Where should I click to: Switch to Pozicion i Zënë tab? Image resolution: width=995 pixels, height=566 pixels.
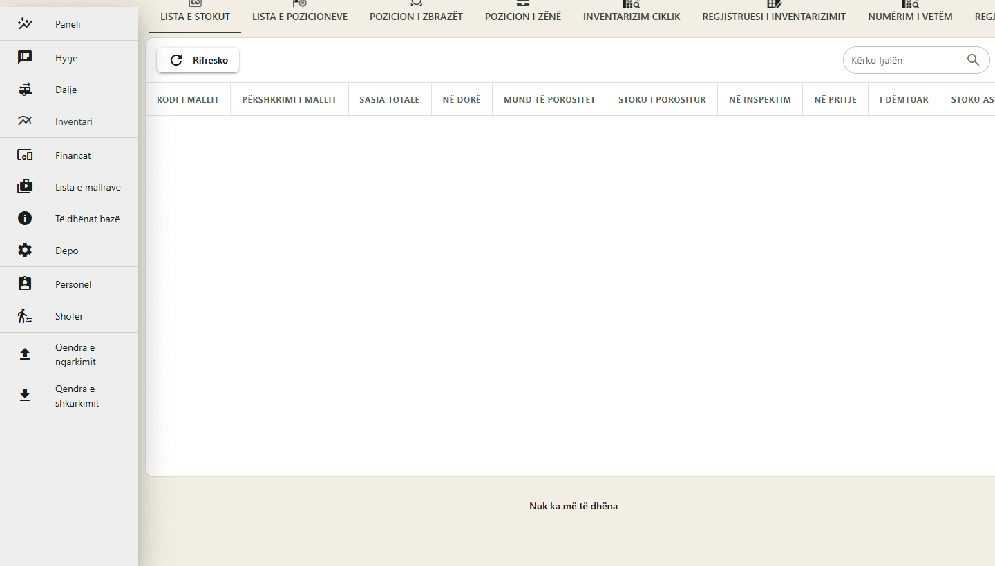coord(523,17)
